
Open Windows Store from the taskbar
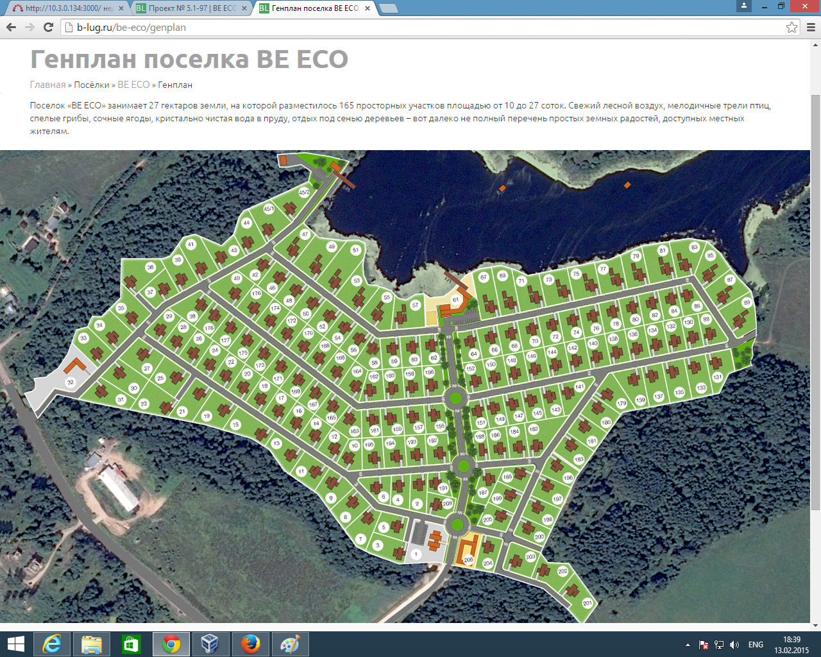[x=131, y=644]
